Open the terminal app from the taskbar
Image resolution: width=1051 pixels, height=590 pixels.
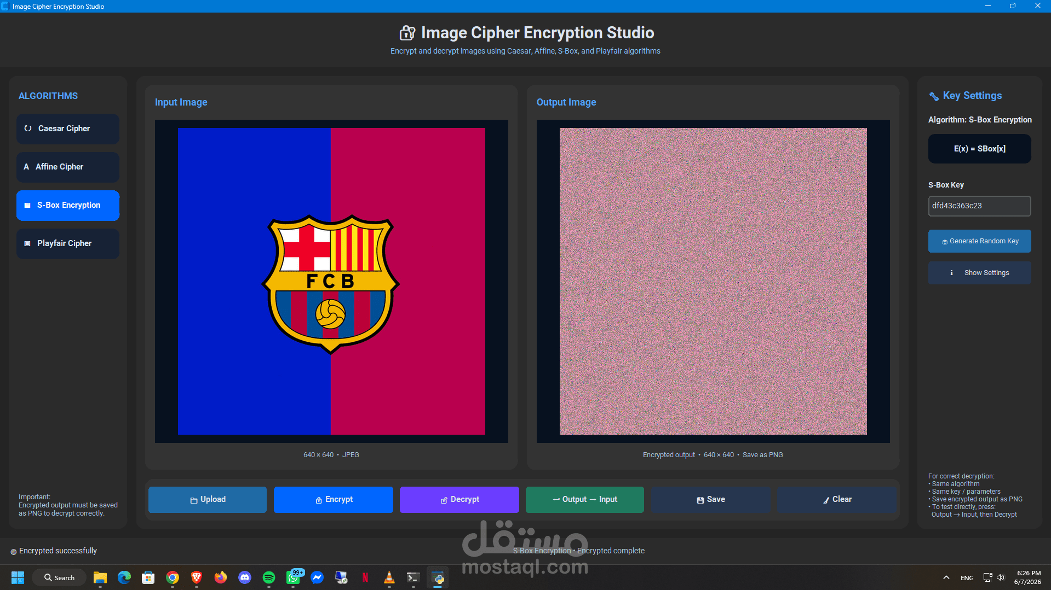tap(413, 577)
